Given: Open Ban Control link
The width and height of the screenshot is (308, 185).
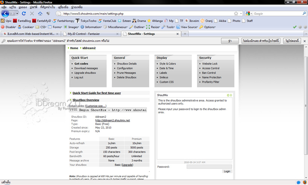Looking at the screenshot, I should (209, 73).
